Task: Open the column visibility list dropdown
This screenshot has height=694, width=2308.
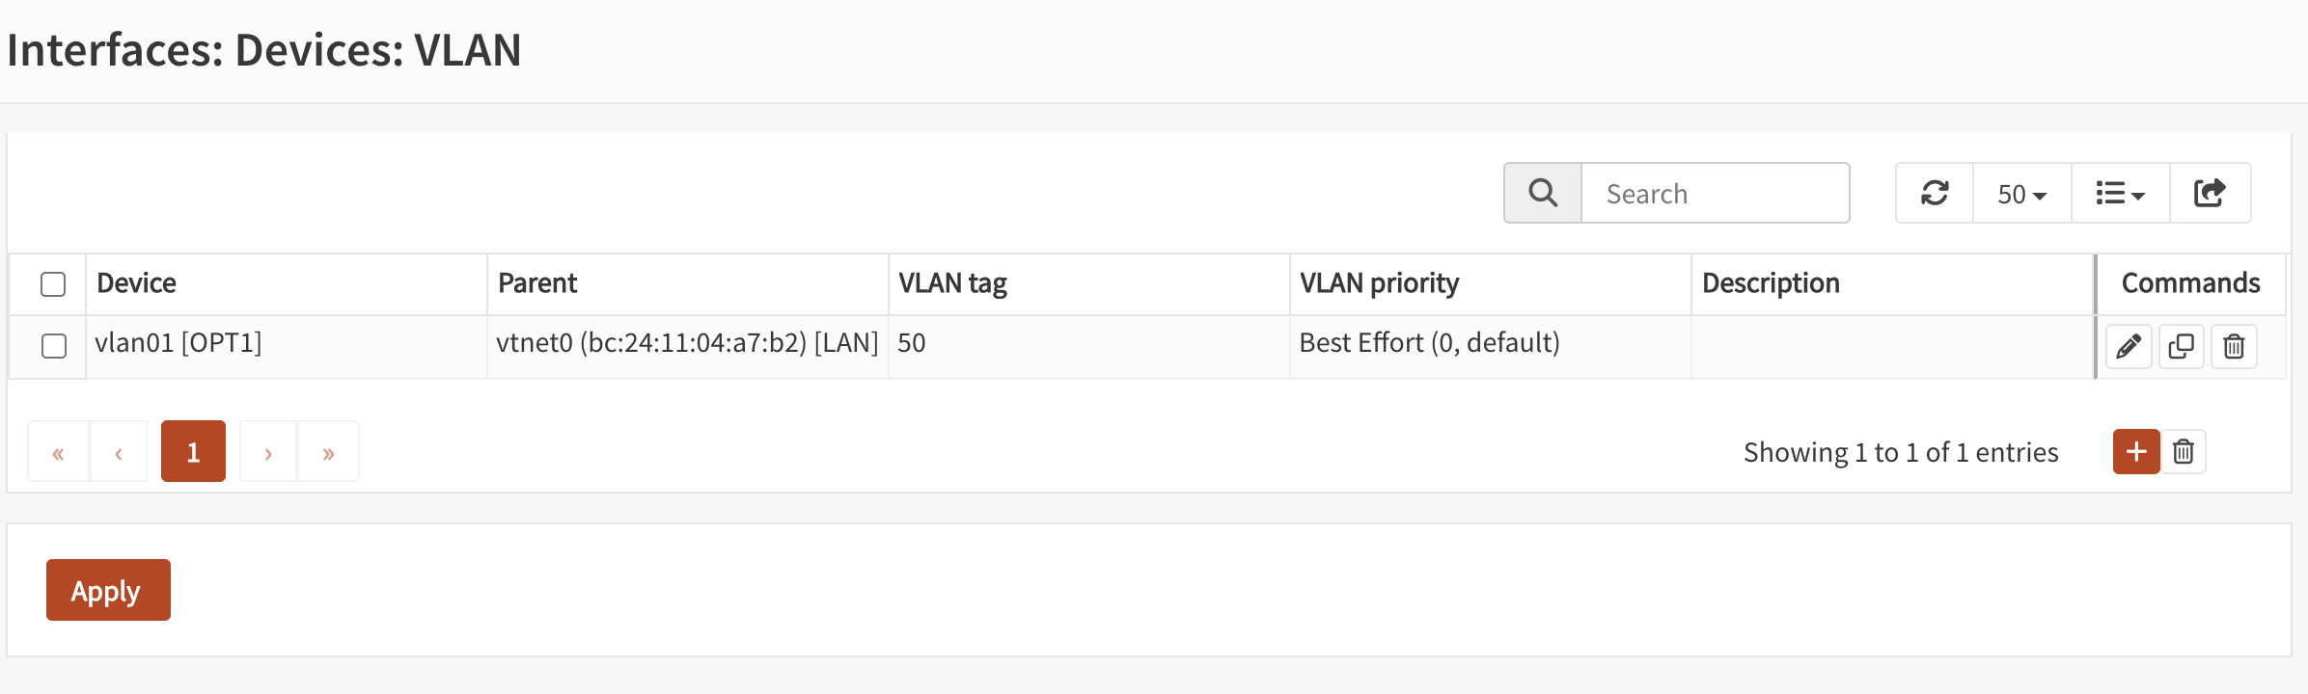Action: tap(2120, 194)
